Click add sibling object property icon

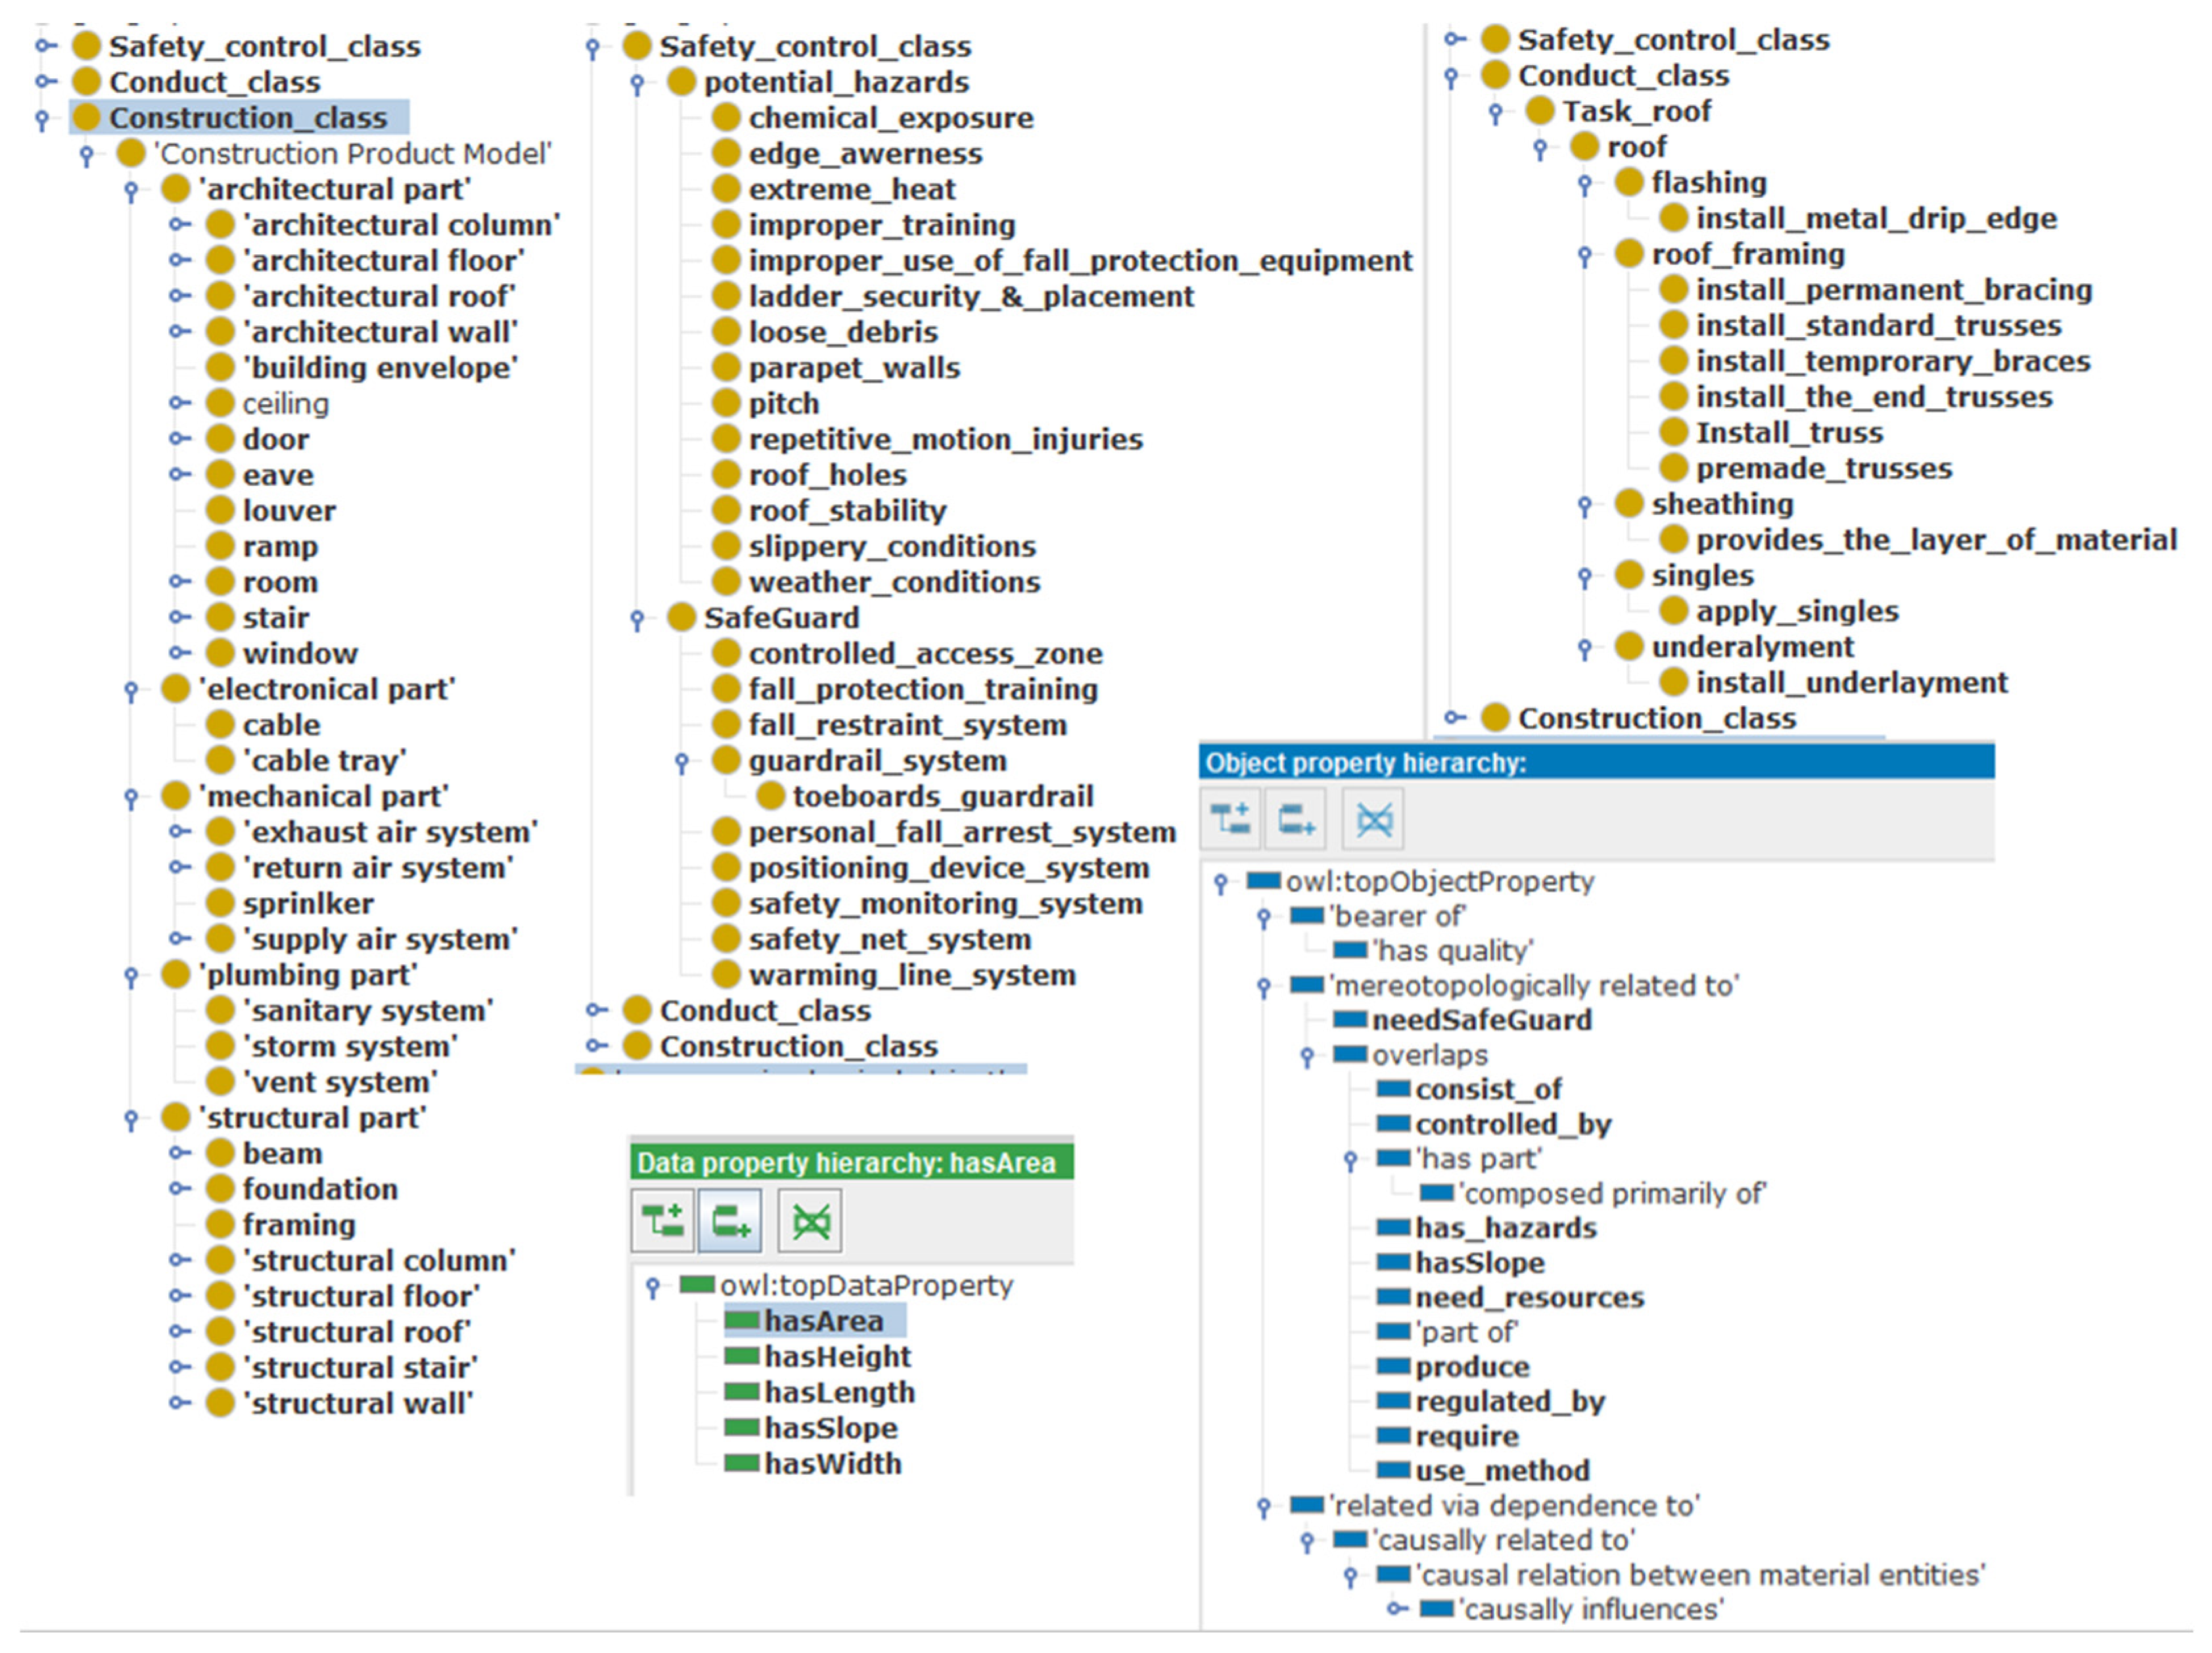(x=1296, y=820)
